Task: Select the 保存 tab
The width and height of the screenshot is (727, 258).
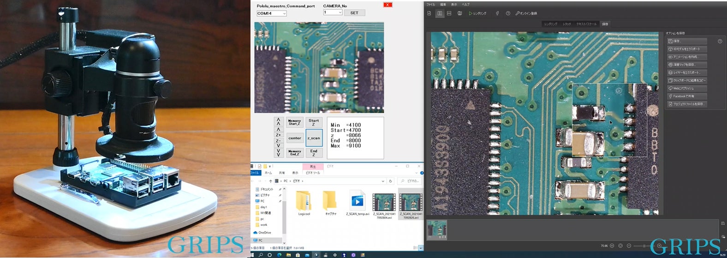Action: tap(605, 24)
